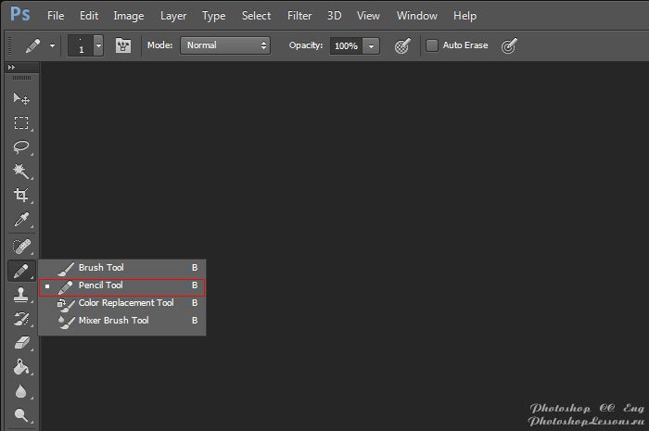The image size is (649, 431).
Task: Expand the tools panel double-arrow
Action: point(11,68)
